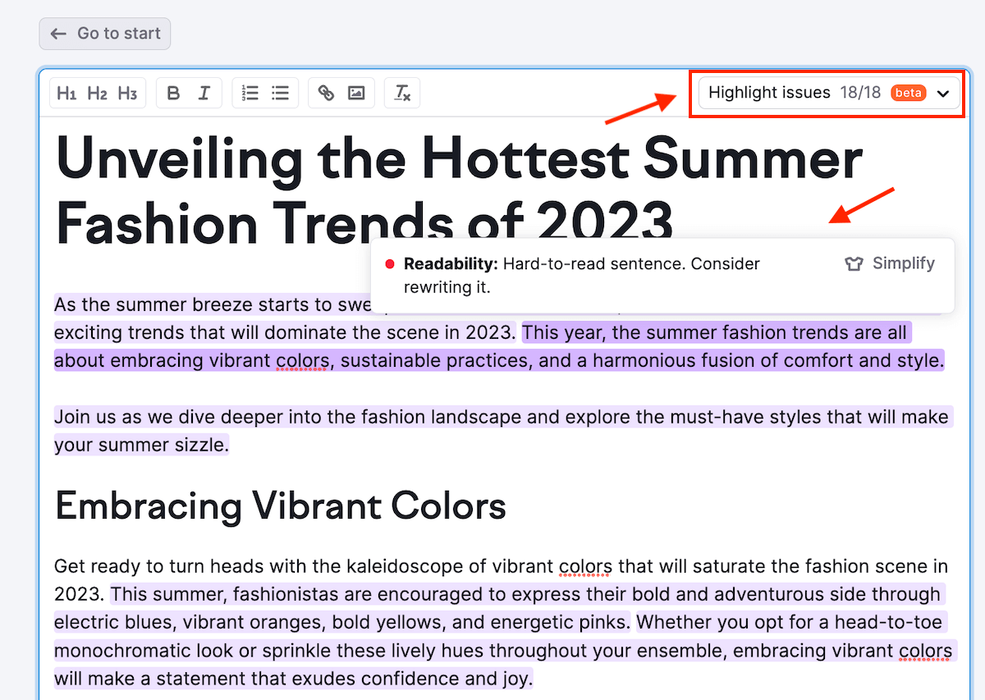Image resolution: width=985 pixels, height=700 pixels.
Task: Apply Heading 1 formatting
Action: pos(66,94)
